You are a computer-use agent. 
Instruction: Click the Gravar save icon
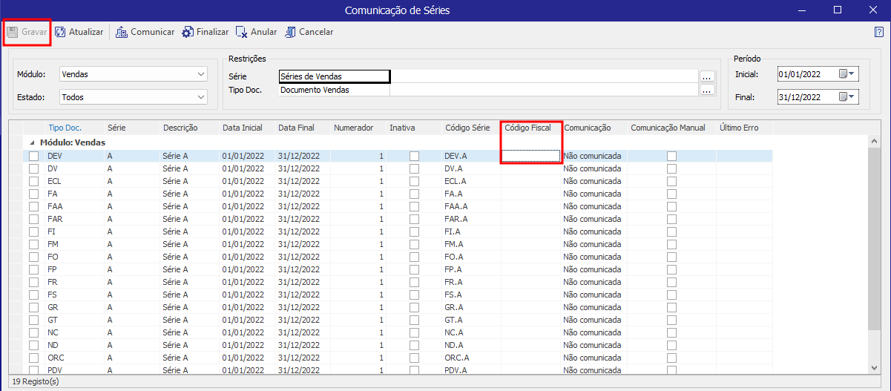13,32
